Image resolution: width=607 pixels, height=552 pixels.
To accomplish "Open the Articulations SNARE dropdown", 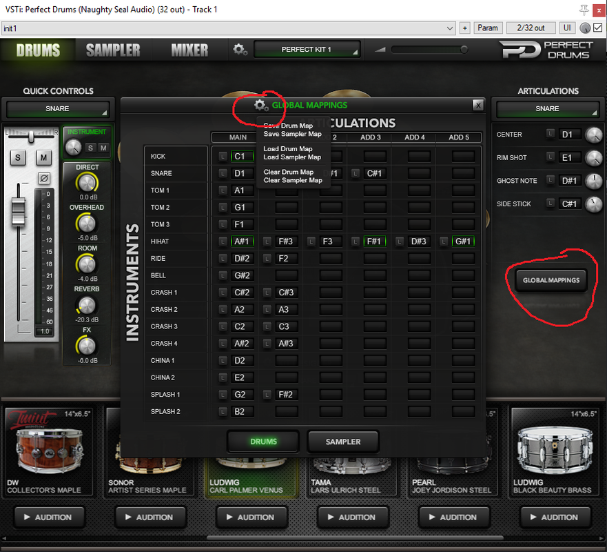I will [x=547, y=109].
